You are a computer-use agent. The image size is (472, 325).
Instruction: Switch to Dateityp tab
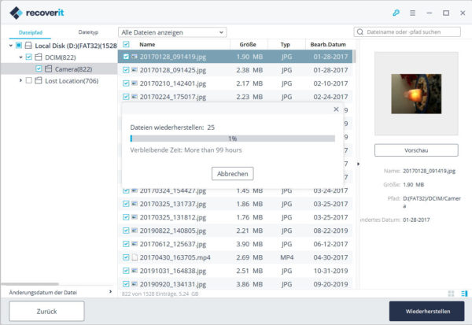88,32
